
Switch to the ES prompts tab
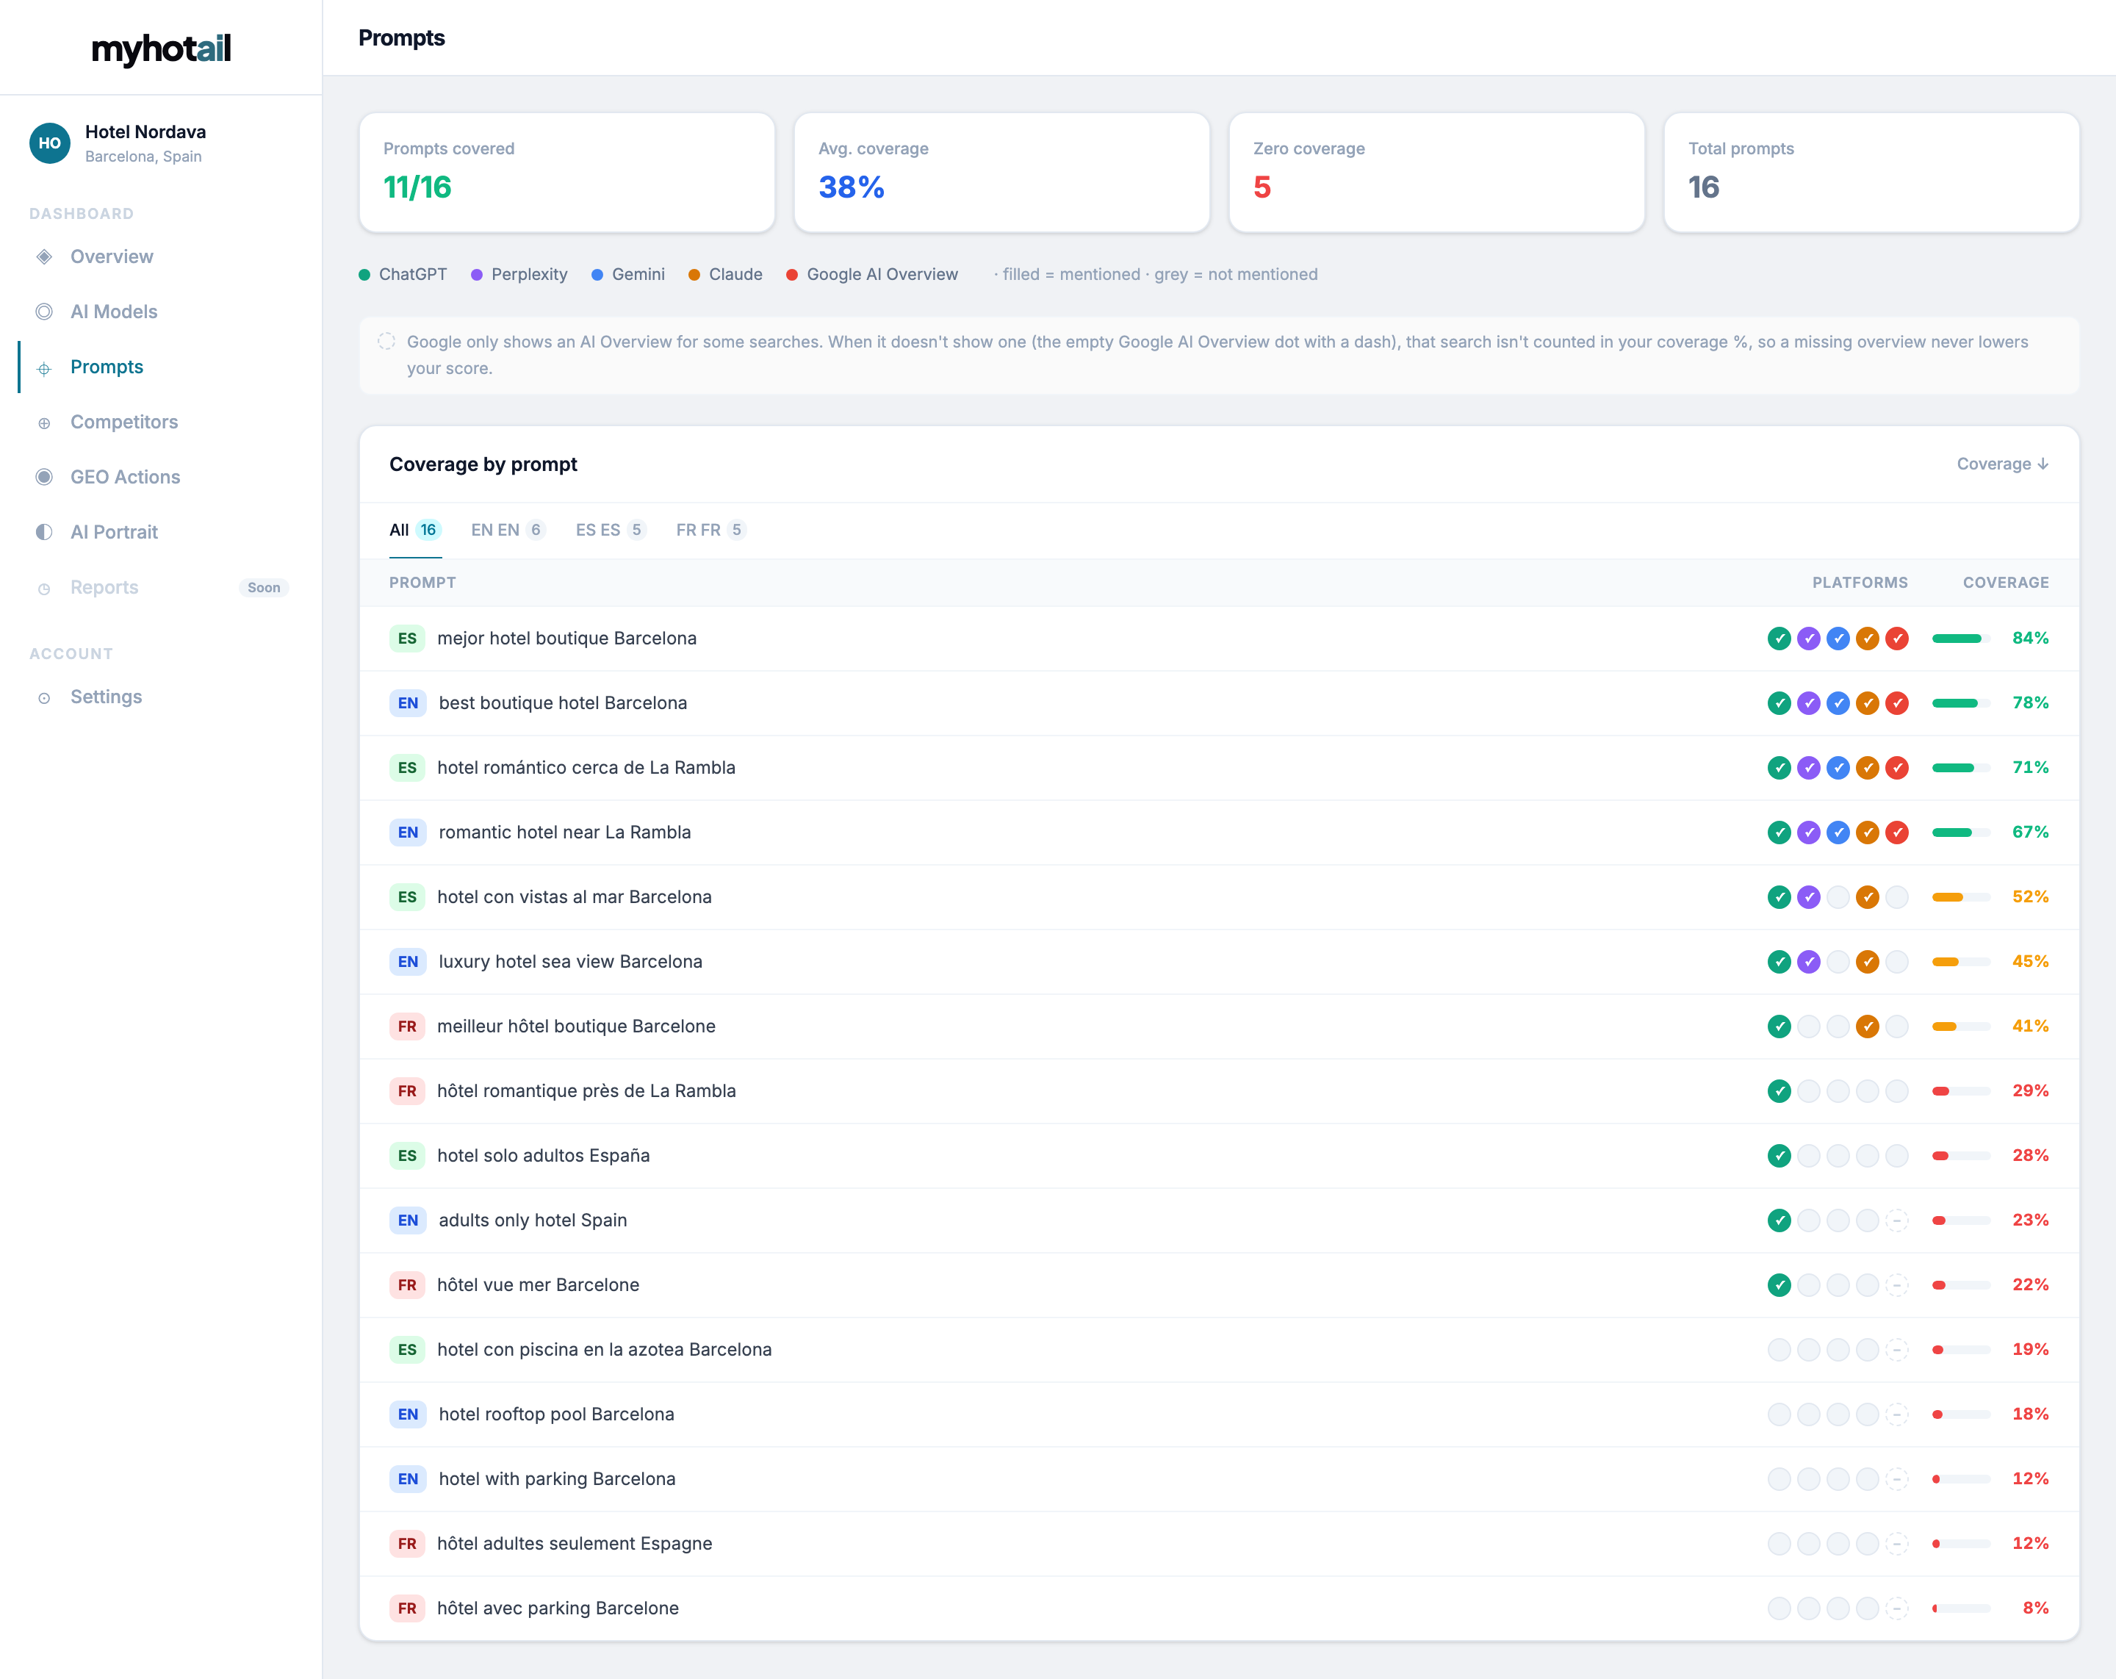pos(611,530)
